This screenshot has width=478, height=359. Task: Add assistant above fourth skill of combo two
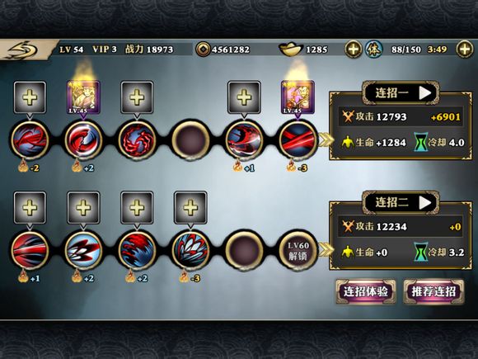pyautogui.click(x=190, y=208)
